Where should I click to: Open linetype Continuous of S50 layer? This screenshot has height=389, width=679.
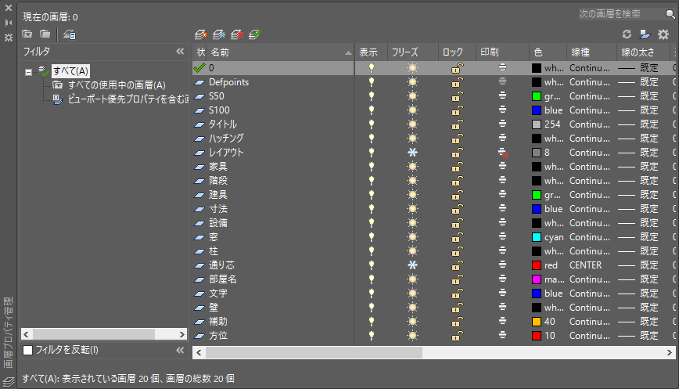(589, 96)
